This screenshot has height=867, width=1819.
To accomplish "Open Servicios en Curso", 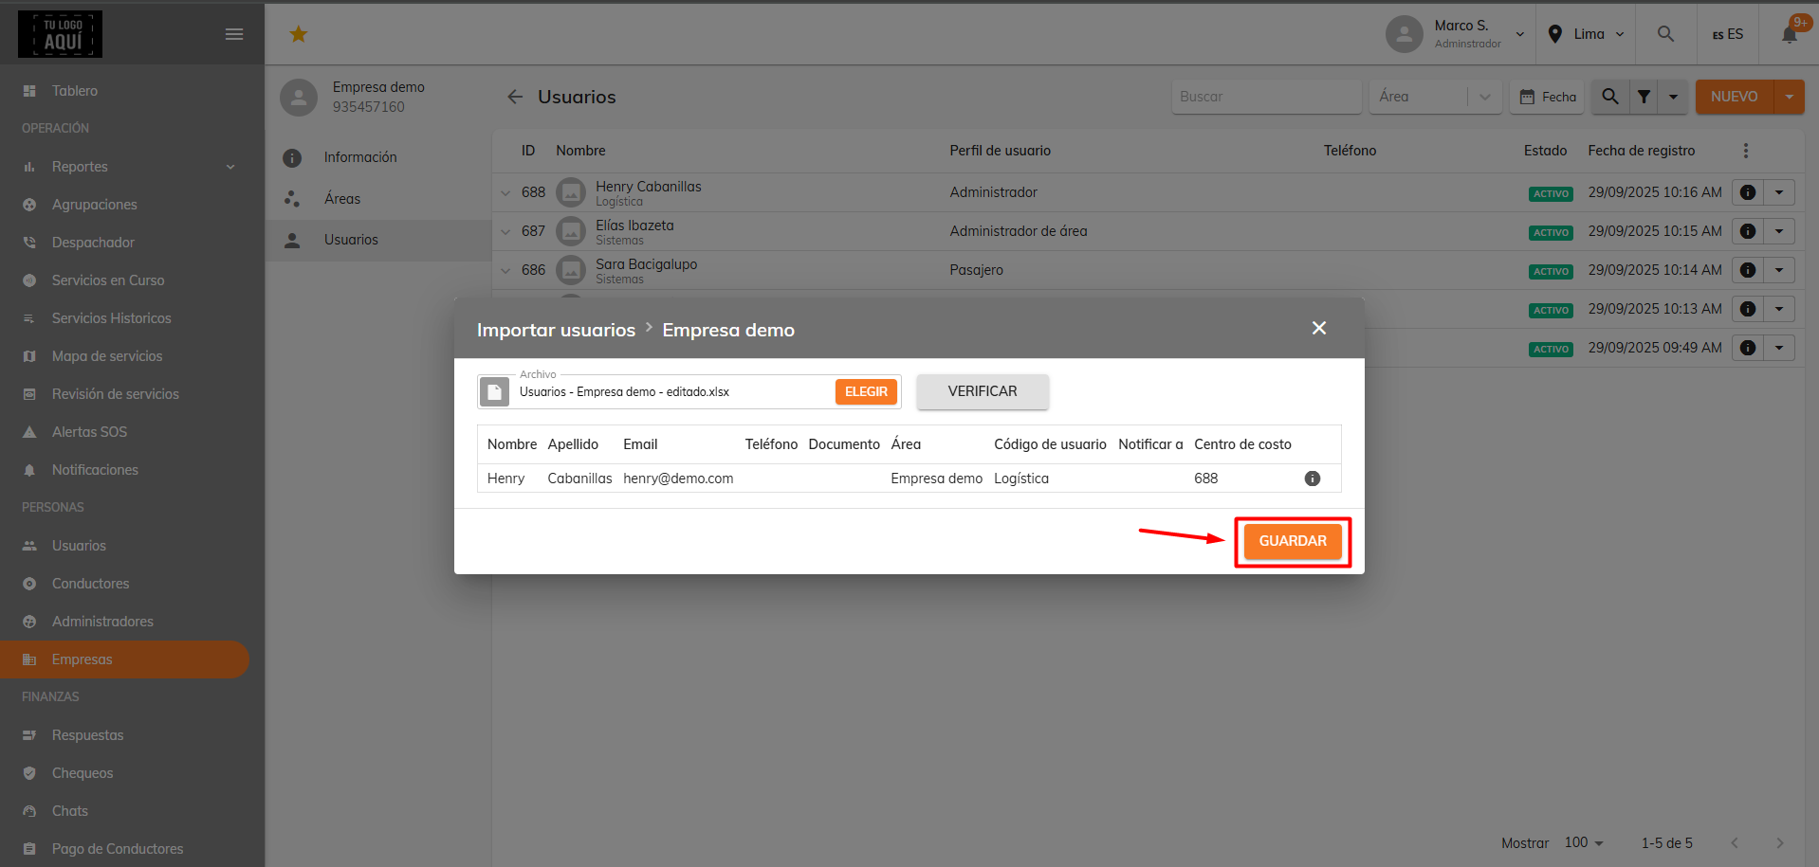I will (124, 280).
